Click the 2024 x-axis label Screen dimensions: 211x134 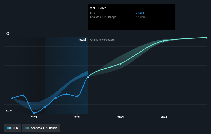[164, 117]
